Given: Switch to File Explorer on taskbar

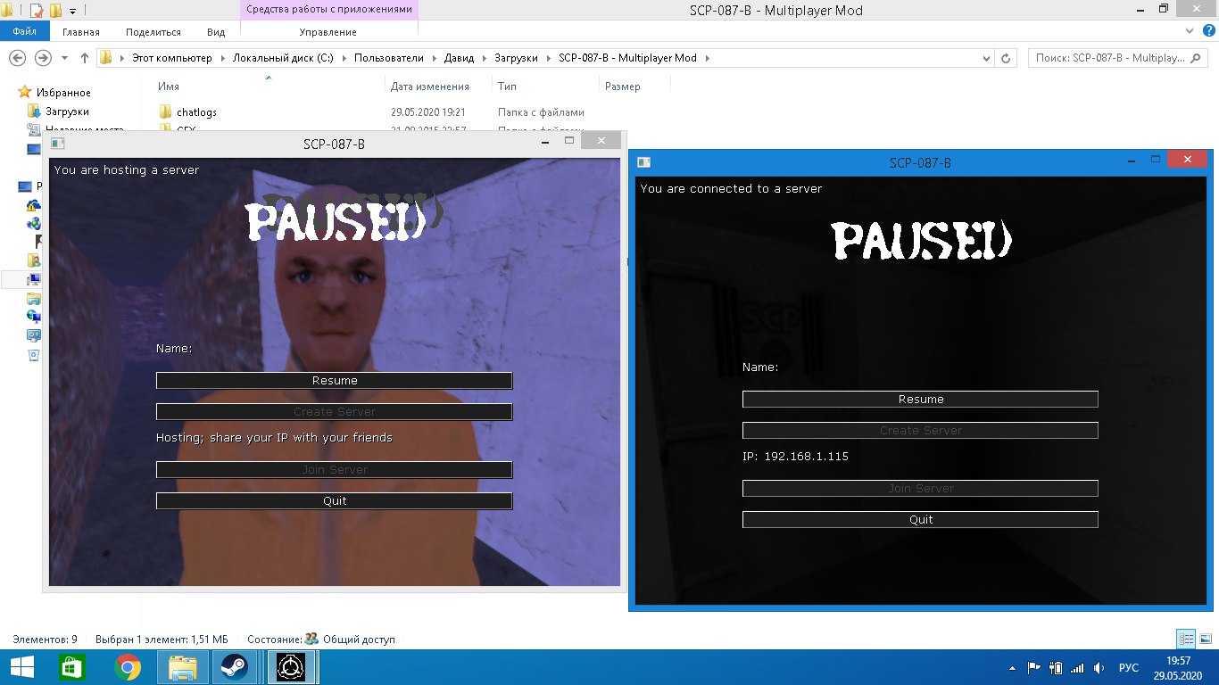Looking at the screenshot, I should coord(183,667).
